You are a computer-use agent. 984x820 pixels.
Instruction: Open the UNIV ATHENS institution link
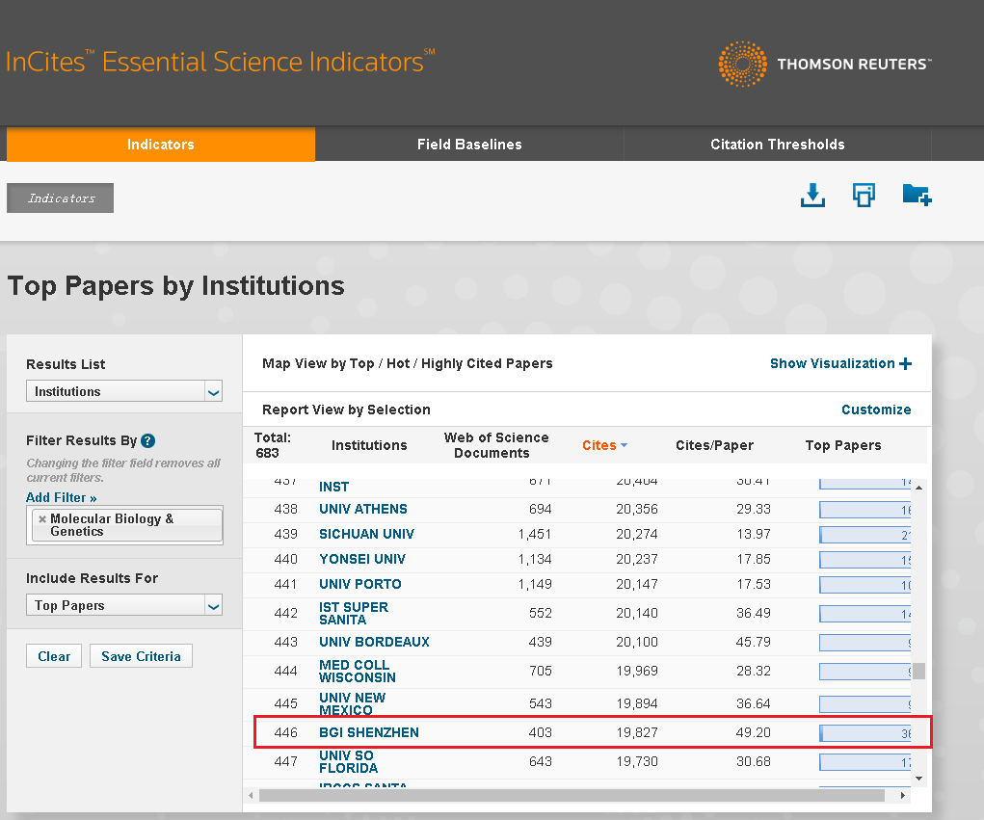pos(362,509)
